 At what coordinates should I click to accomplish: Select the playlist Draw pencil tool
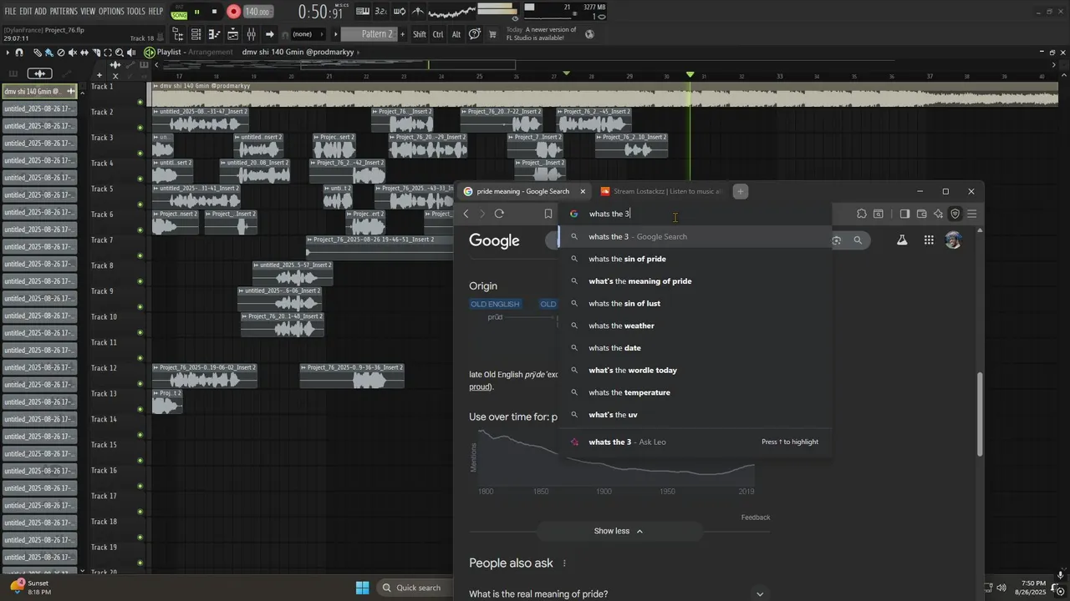[37, 53]
